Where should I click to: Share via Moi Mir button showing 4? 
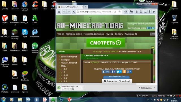point(129,72)
